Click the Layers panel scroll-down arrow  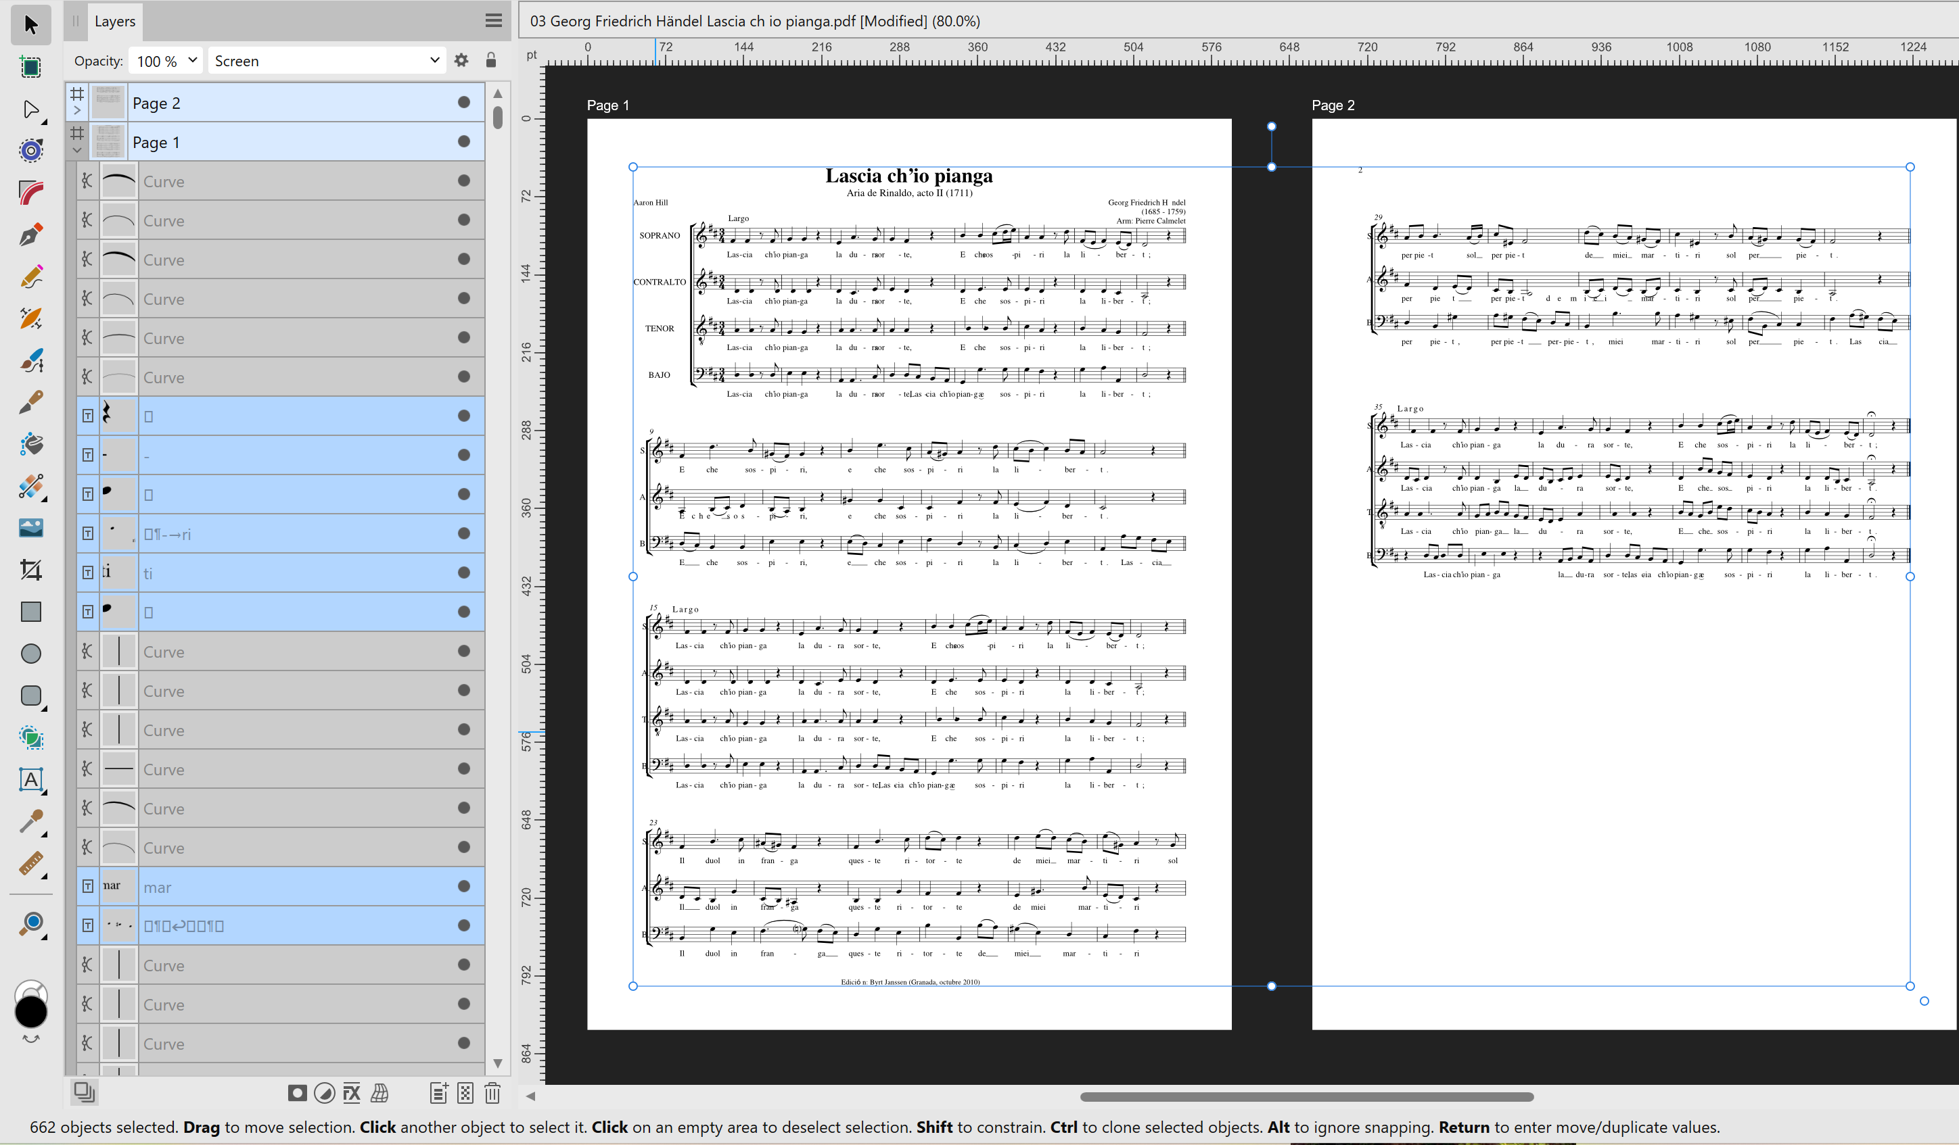(x=497, y=1063)
